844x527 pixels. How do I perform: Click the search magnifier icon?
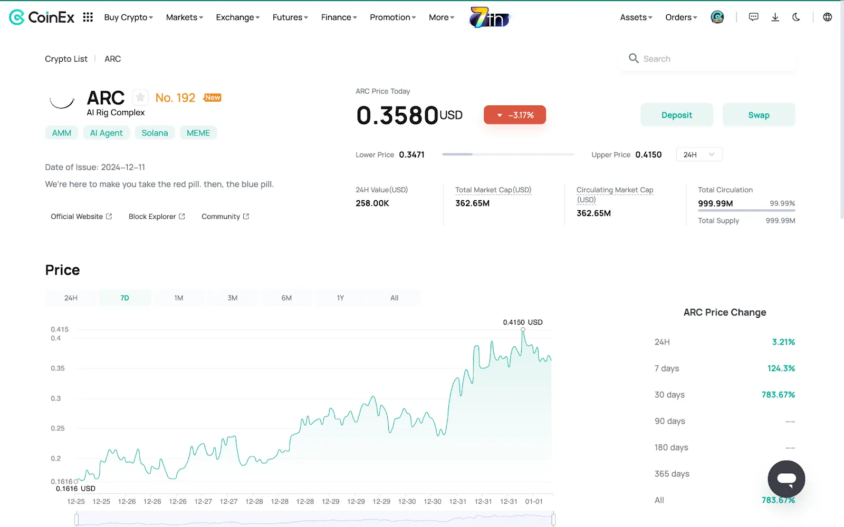coord(634,58)
